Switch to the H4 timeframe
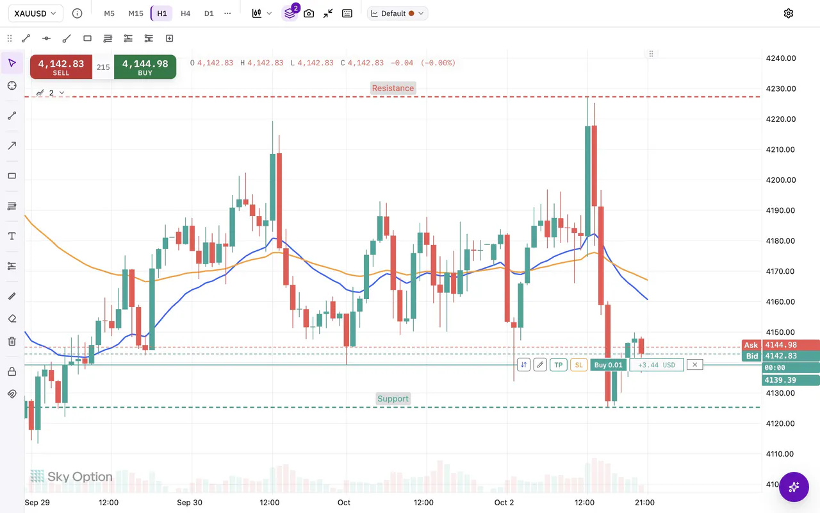Viewport: 820px width, 513px height. pyautogui.click(x=185, y=13)
